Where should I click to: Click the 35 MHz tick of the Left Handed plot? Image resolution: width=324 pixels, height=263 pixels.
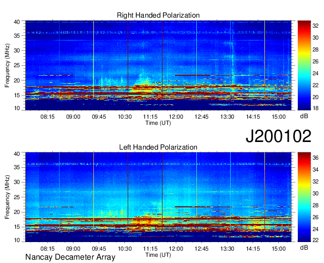point(17,167)
